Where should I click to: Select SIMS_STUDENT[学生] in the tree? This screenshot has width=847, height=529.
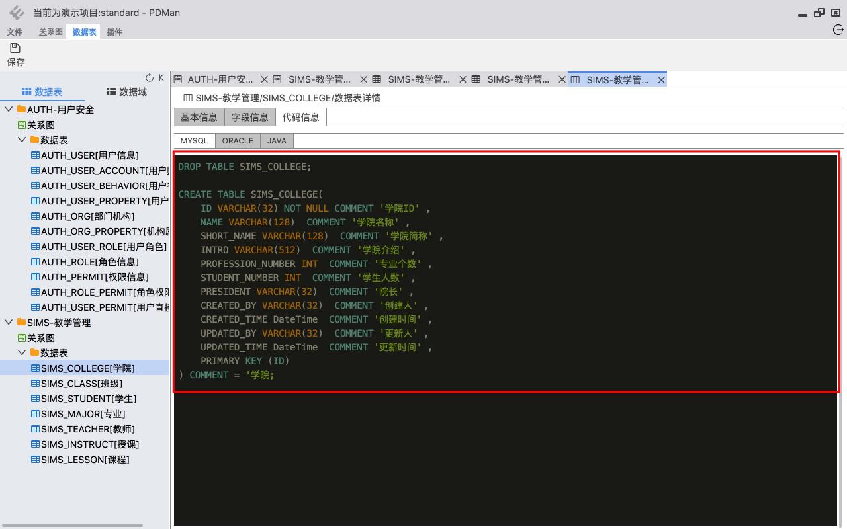[89, 399]
